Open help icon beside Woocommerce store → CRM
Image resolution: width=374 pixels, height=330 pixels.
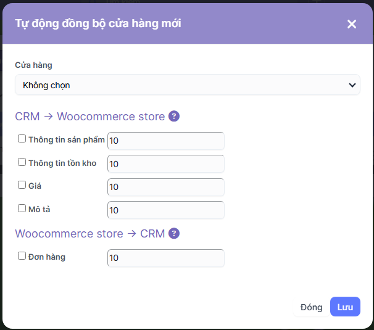(x=174, y=233)
